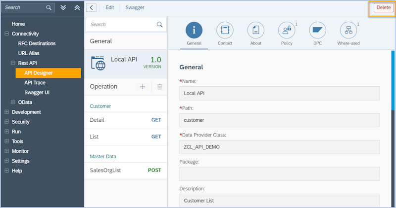Expand the Development tree node

[7, 112]
